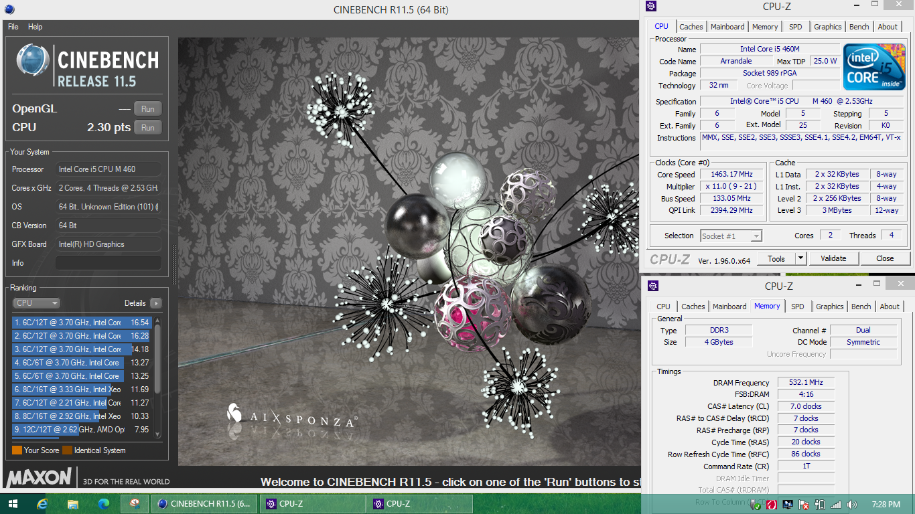Open Action Center flag tray icon
The width and height of the screenshot is (915, 514).
coord(804,504)
